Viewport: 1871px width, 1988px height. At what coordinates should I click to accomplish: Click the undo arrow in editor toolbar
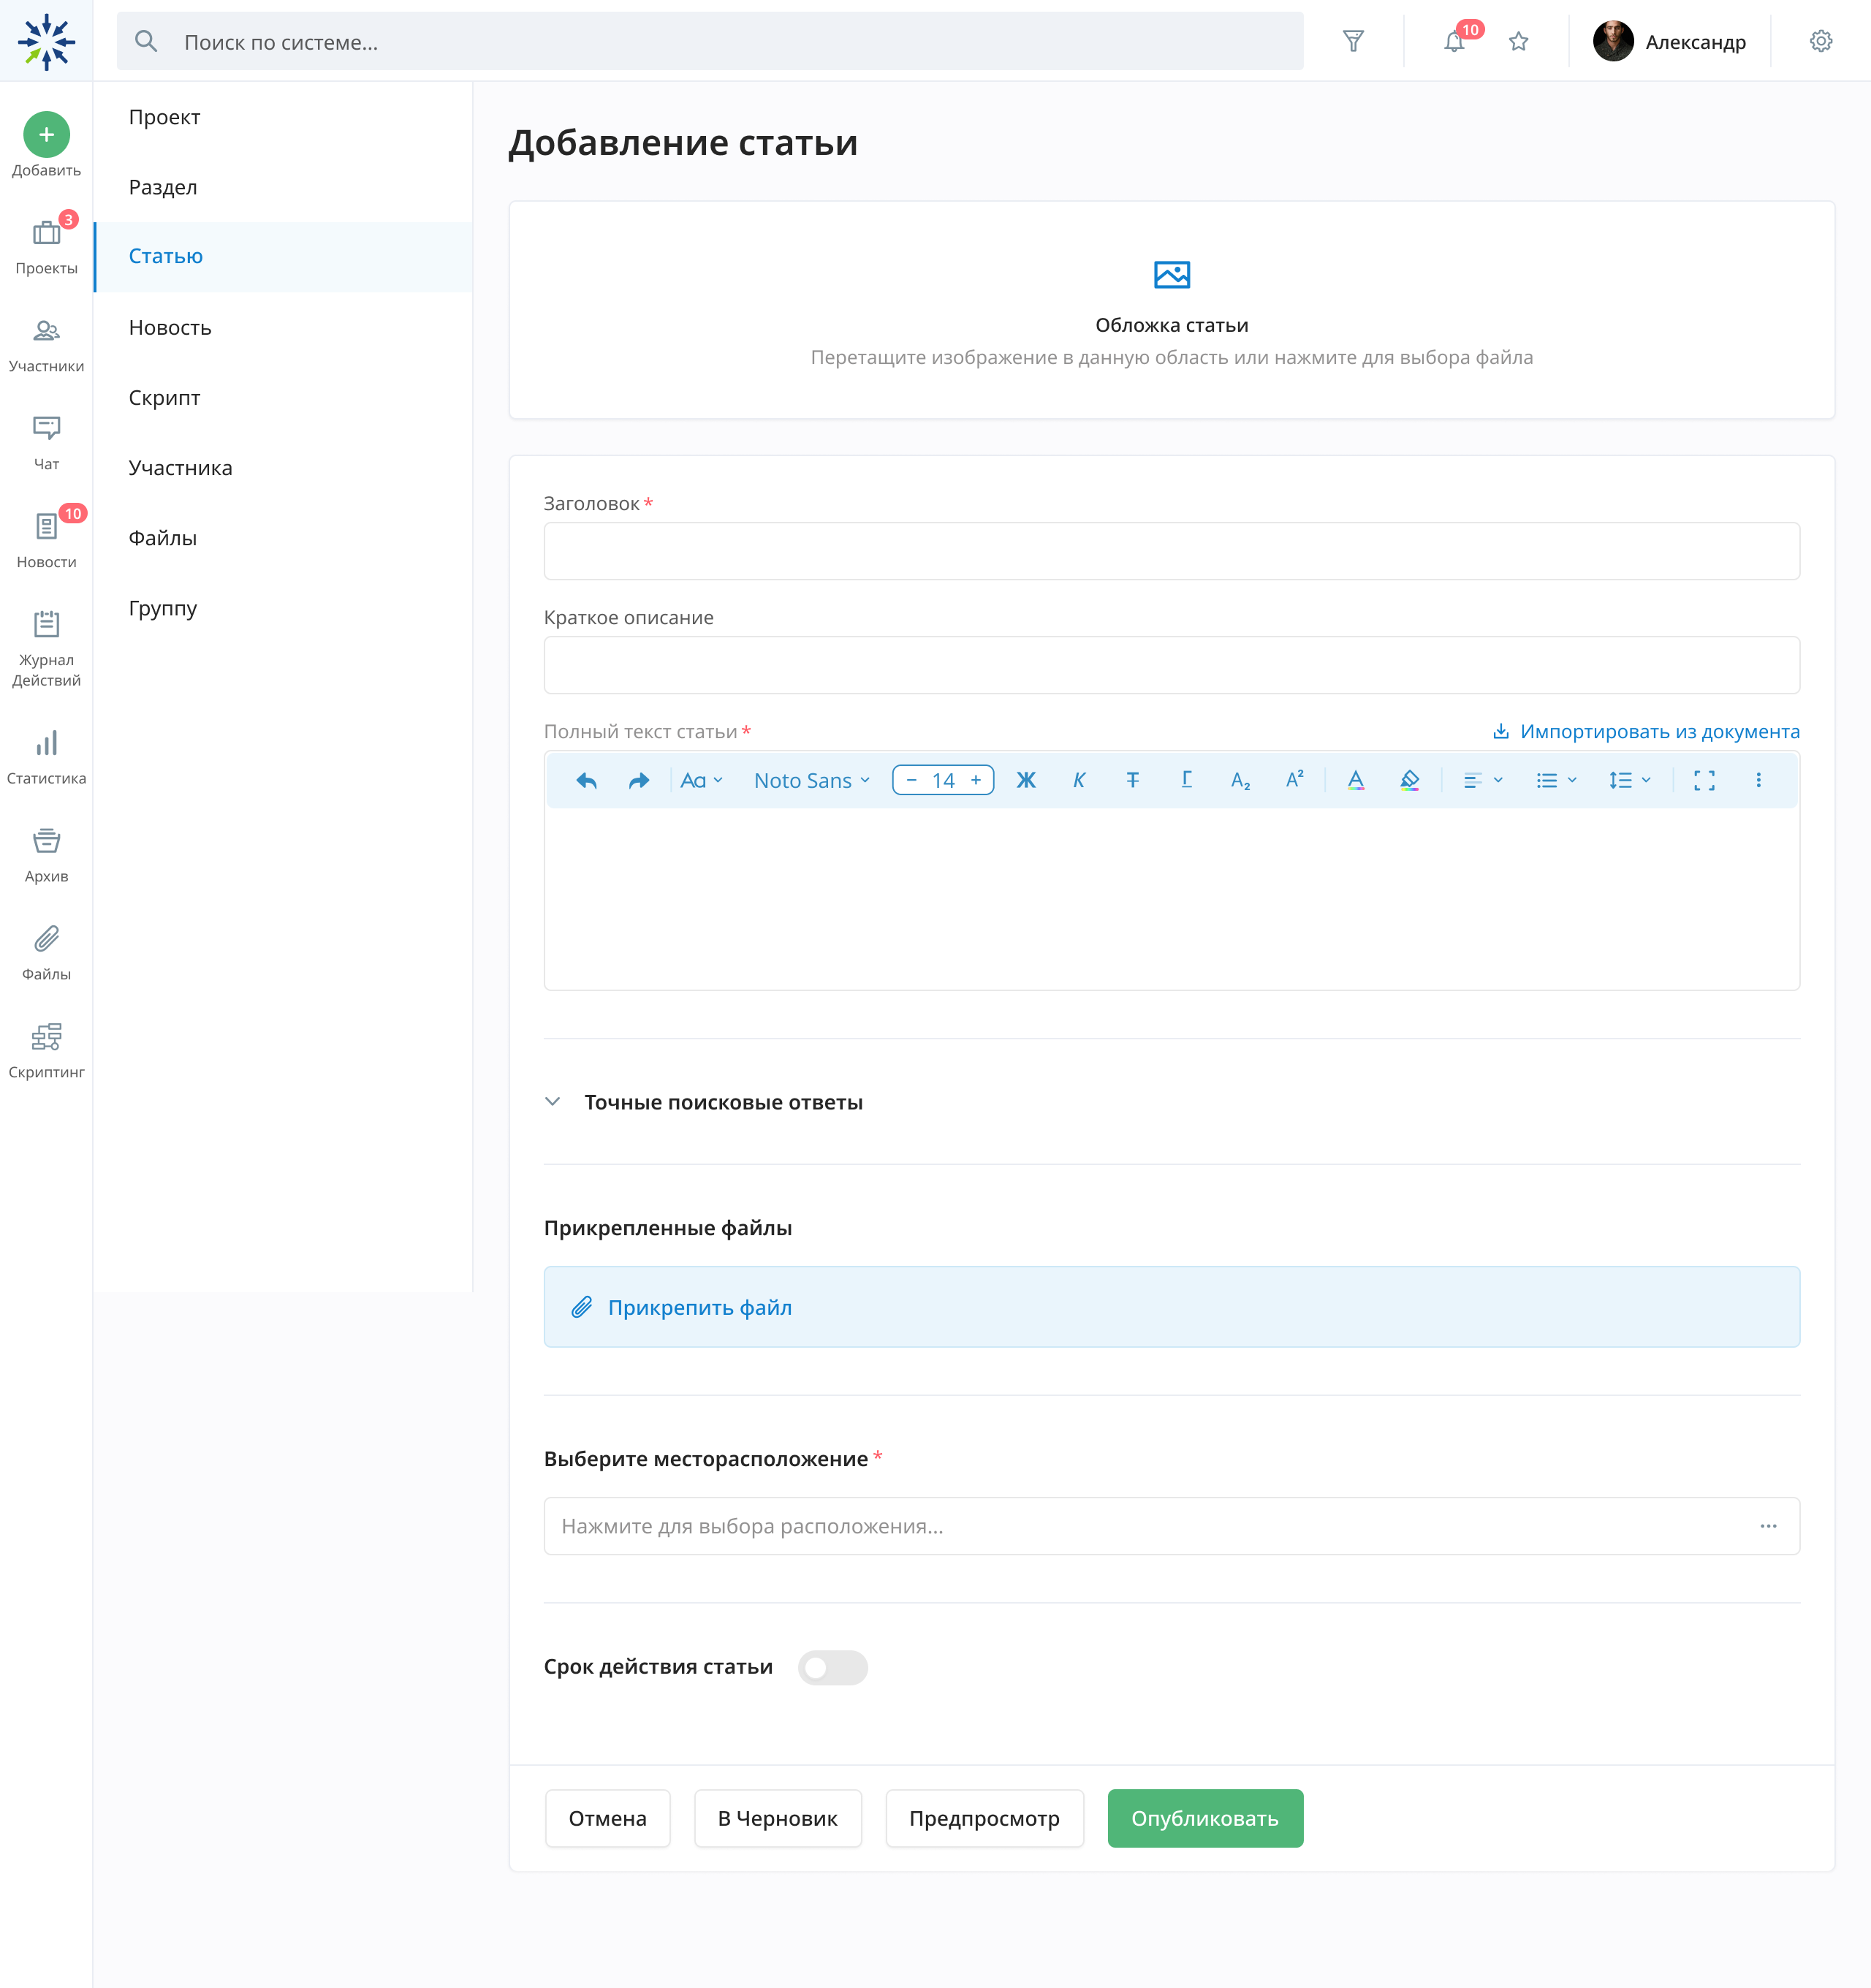(x=587, y=780)
